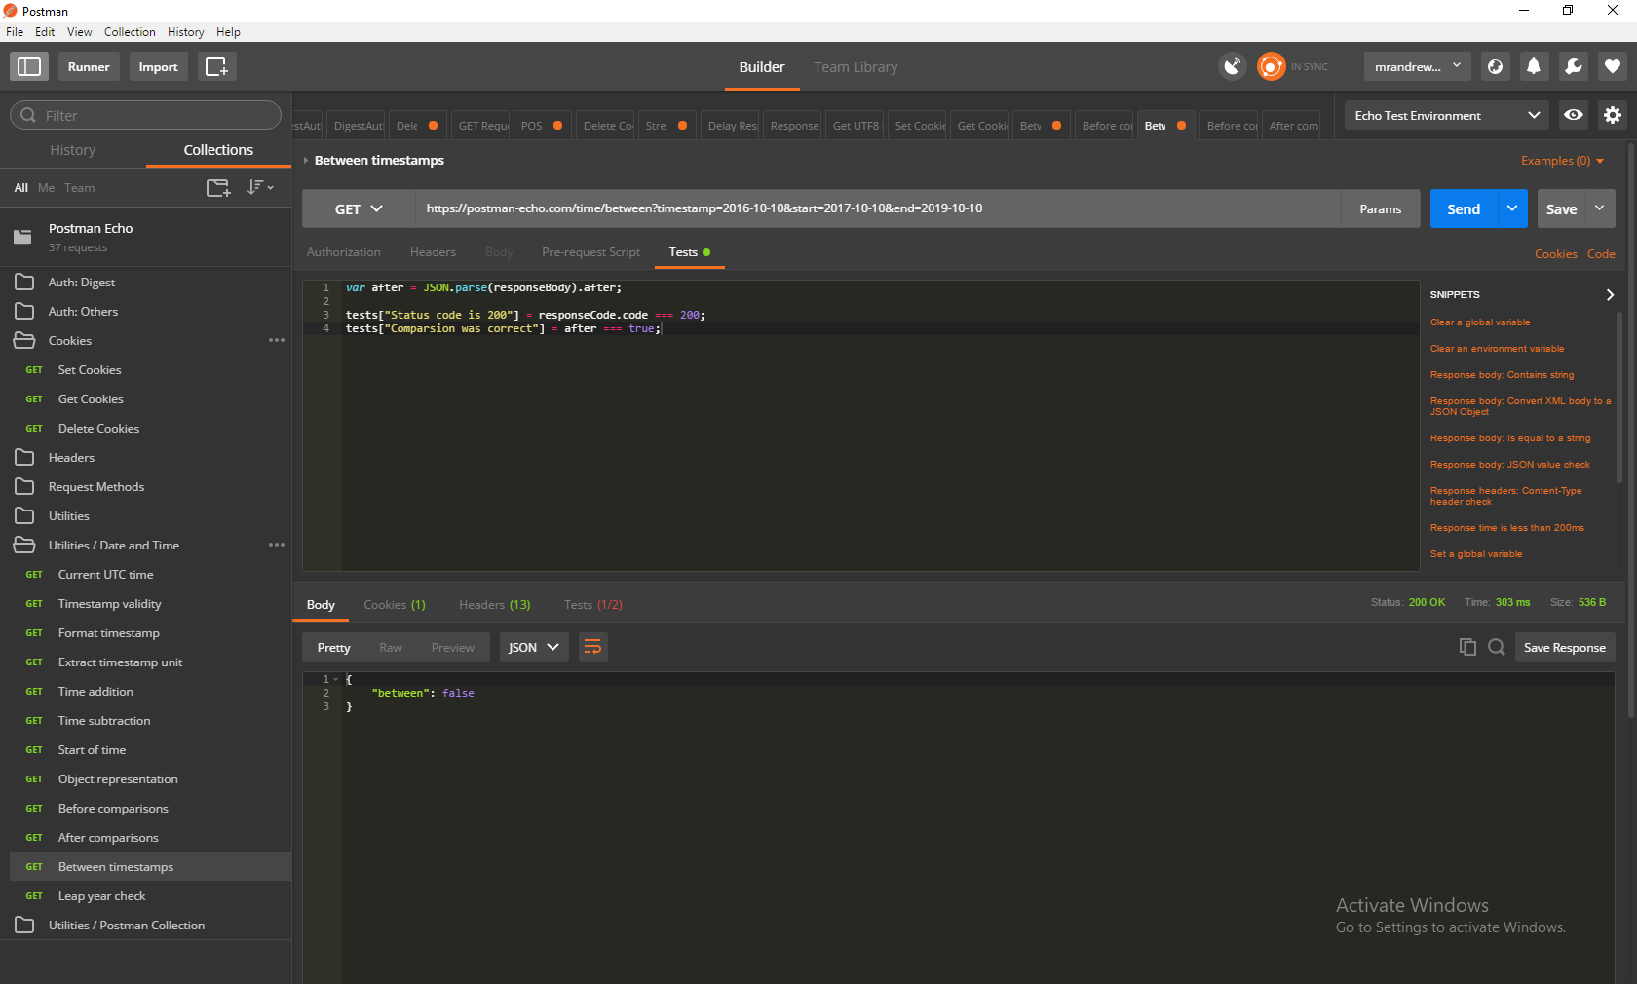This screenshot has width=1637, height=984.
Task: Select Echo Test Environment dropdown
Action: (x=1447, y=115)
